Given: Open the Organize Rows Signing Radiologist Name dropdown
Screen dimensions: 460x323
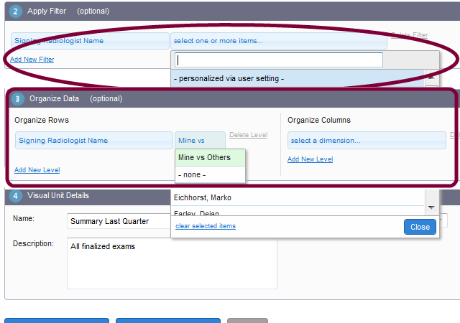Looking at the screenshot, I should tap(93, 141).
